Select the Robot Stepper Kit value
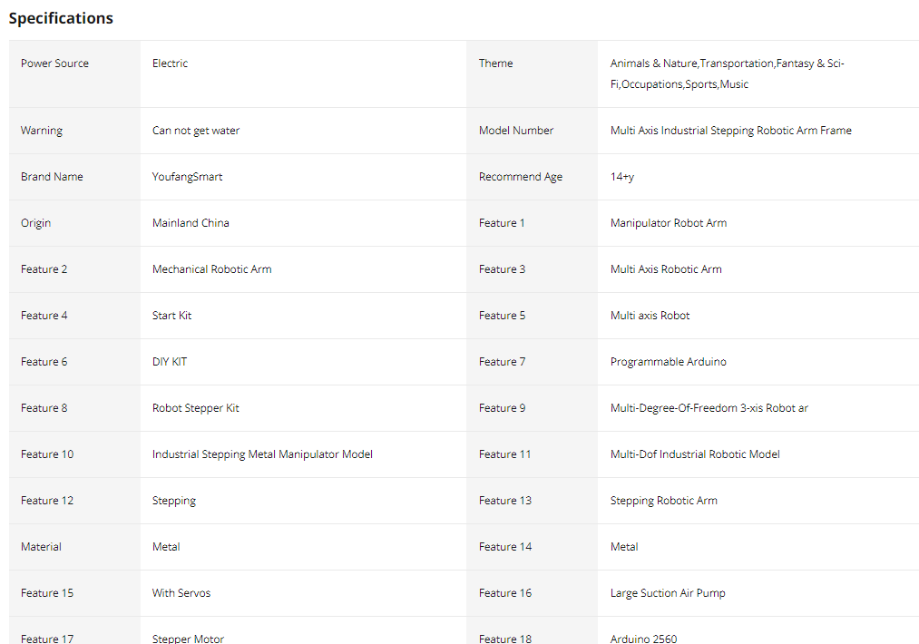This screenshot has height=644, width=919. [x=195, y=408]
